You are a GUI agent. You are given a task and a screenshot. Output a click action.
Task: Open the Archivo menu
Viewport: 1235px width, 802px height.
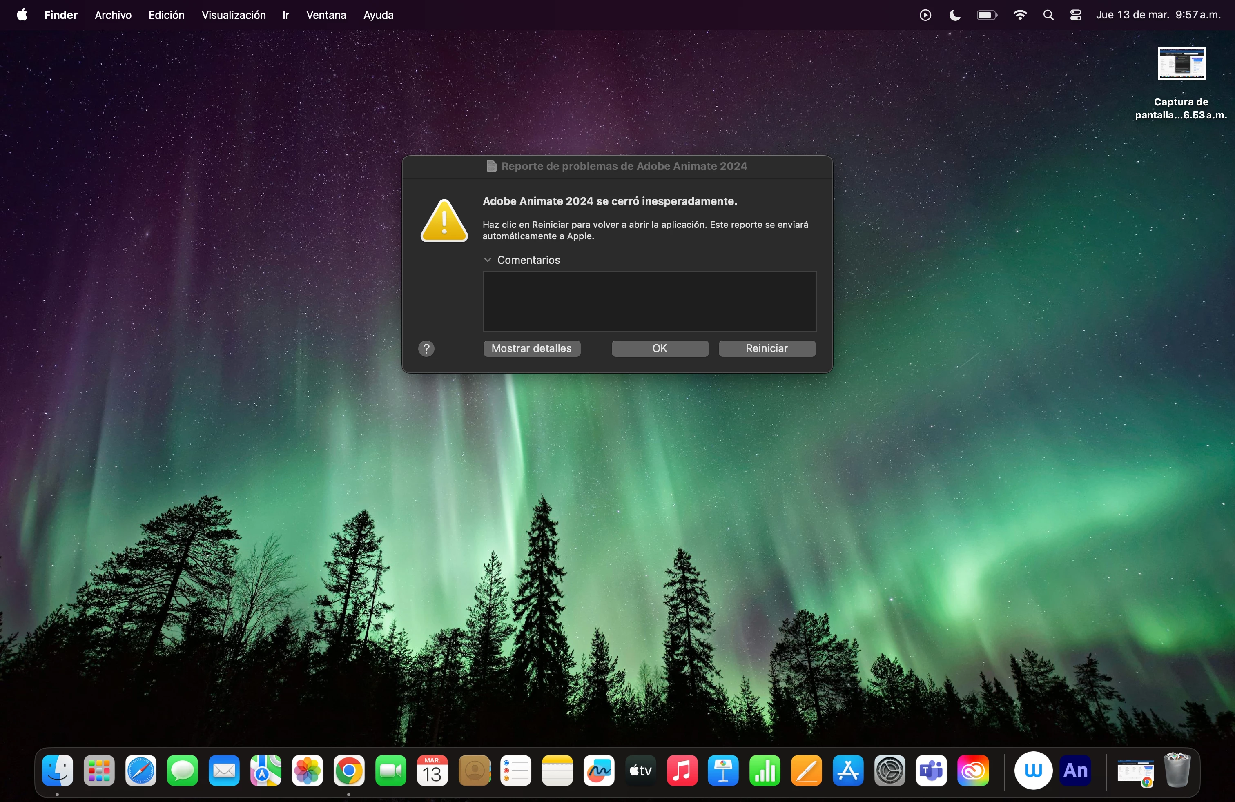113,15
